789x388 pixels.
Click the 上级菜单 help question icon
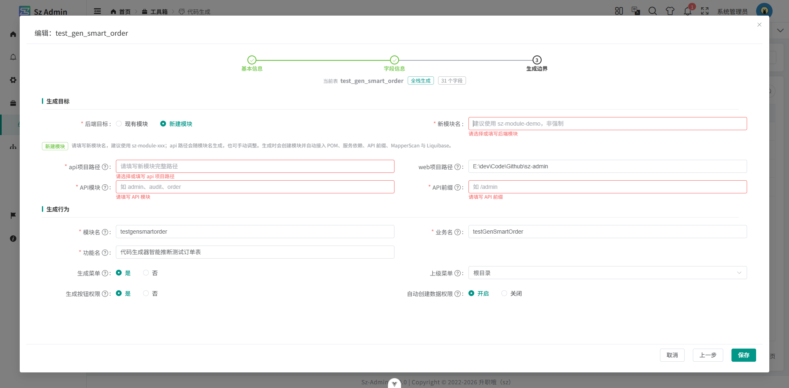[457, 273]
